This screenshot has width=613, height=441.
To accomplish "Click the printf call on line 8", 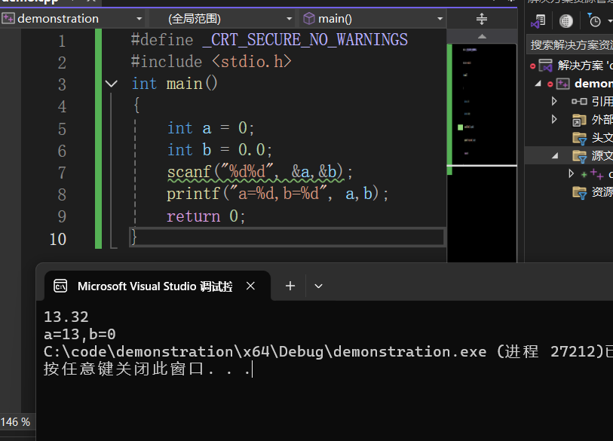I will tap(277, 194).
